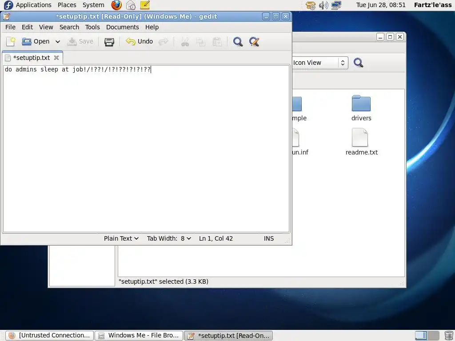Screen dimensions: 455x341
Task: Open the user menu Fartz'le'ass
Action: coord(433,5)
